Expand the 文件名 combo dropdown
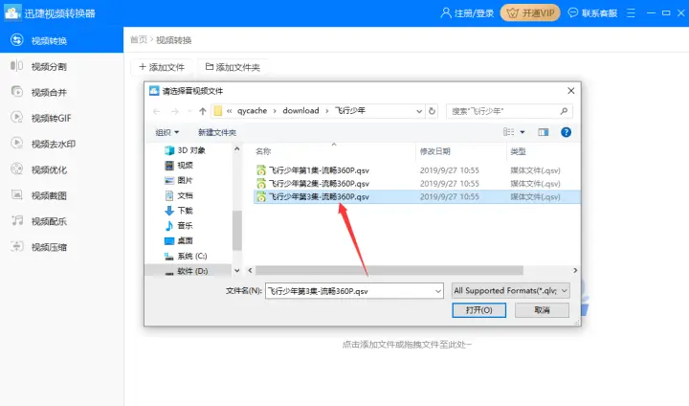 coord(438,291)
